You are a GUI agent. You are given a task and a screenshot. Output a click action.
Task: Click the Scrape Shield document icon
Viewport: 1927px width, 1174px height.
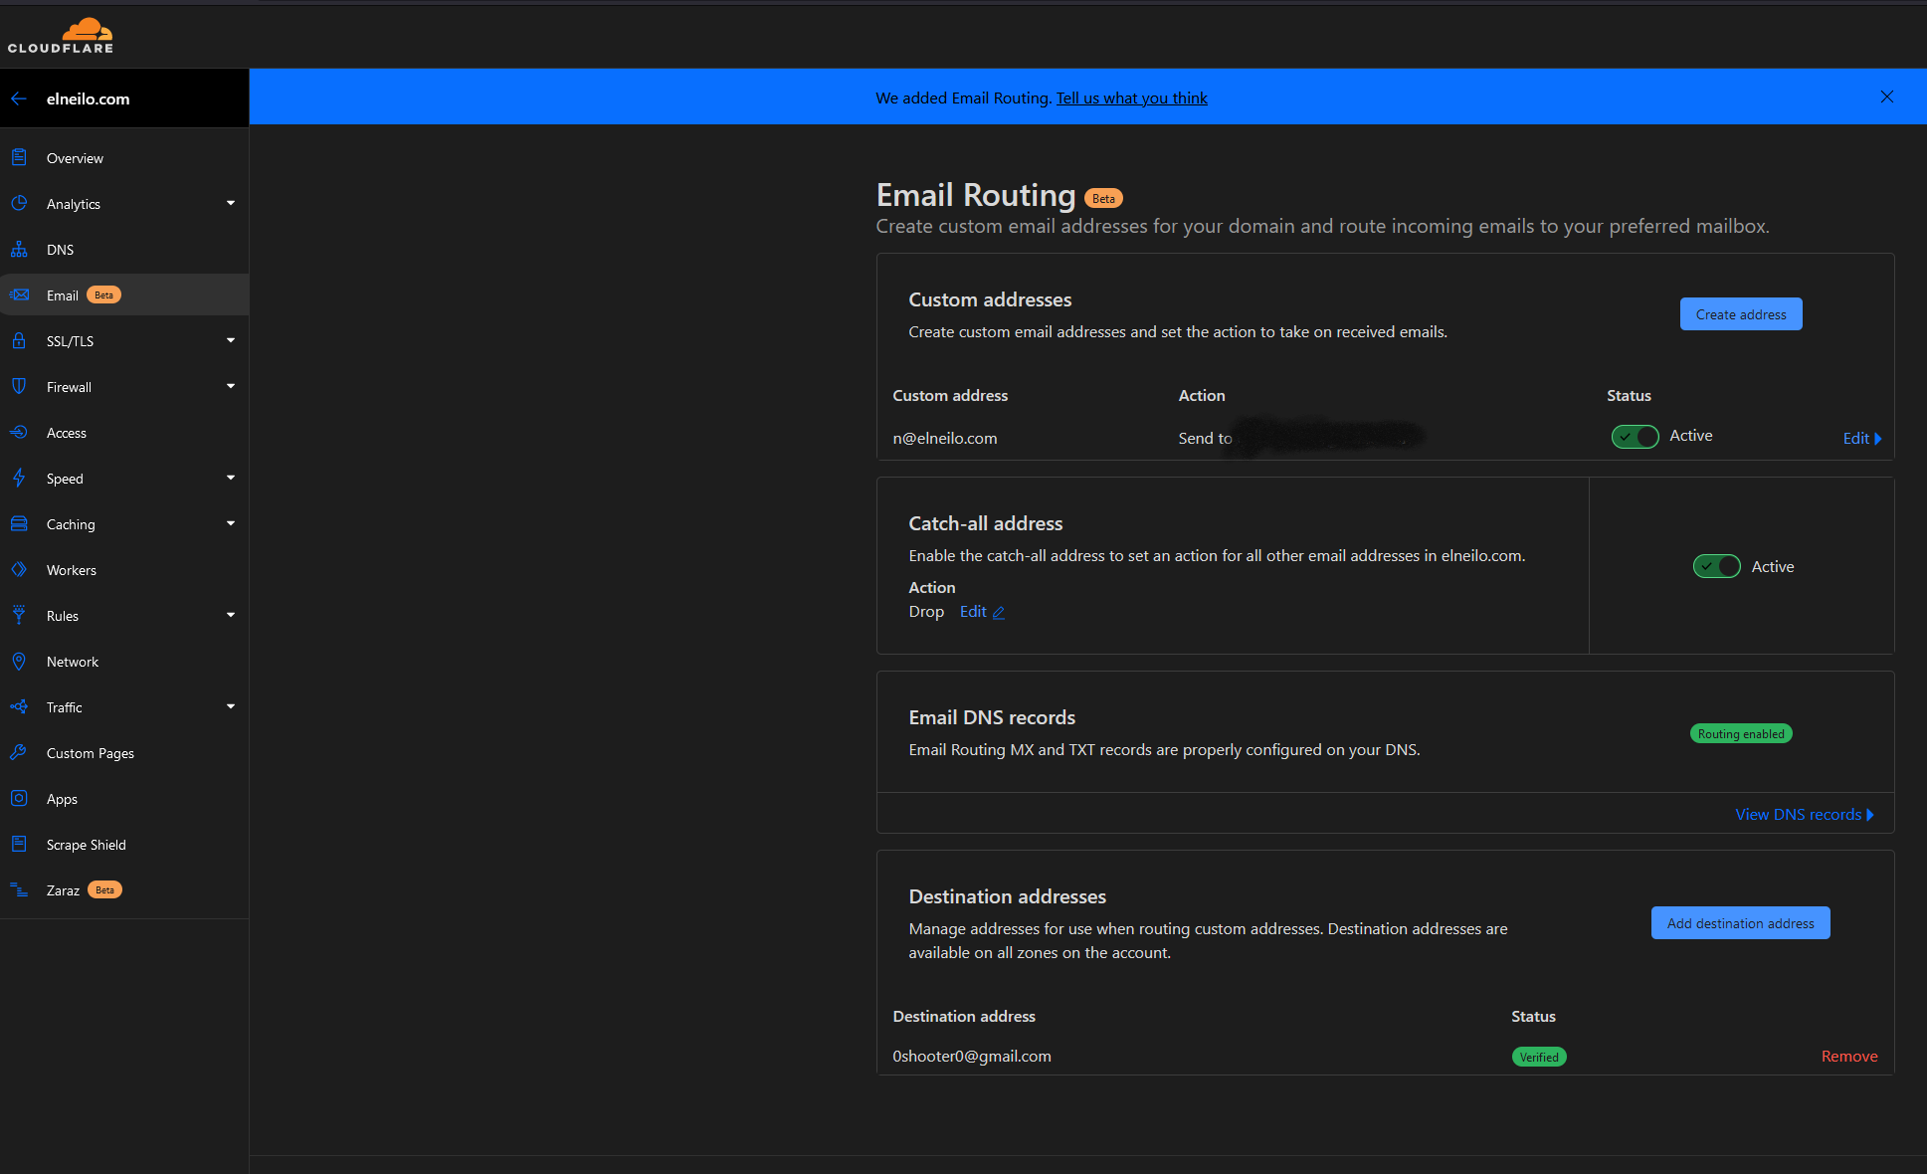(x=19, y=845)
